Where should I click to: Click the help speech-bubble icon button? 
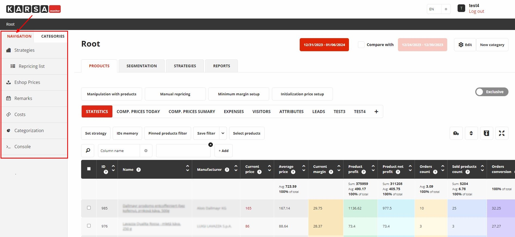pos(456,133)
